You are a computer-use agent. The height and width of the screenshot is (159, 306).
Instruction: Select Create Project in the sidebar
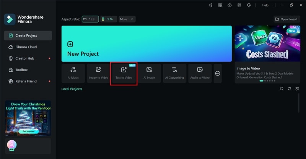pos(28,35)
